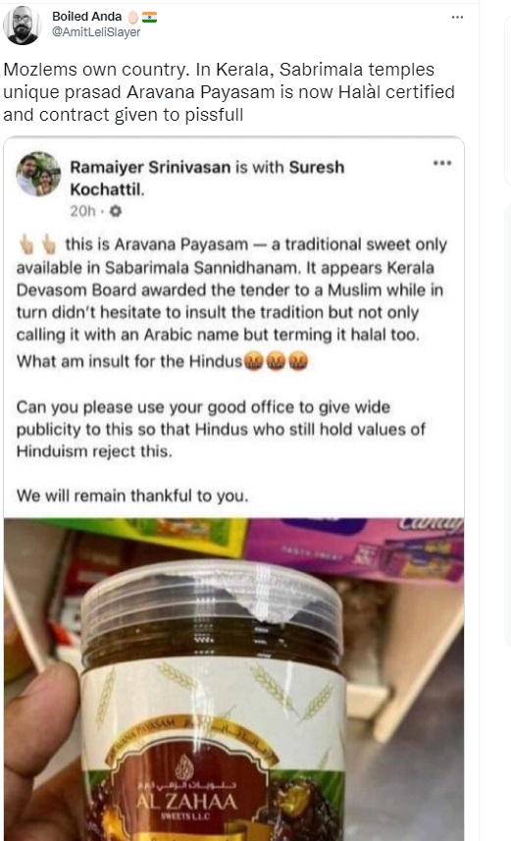
Task: Click the tweet text mentioning Aravana Payasam
Action: click(229, 92)
